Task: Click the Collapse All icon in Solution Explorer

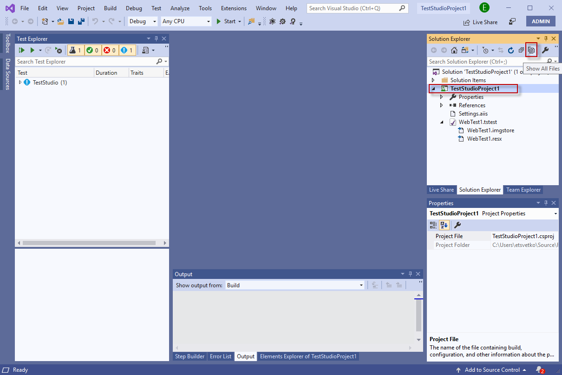Action: click(521, 50)
